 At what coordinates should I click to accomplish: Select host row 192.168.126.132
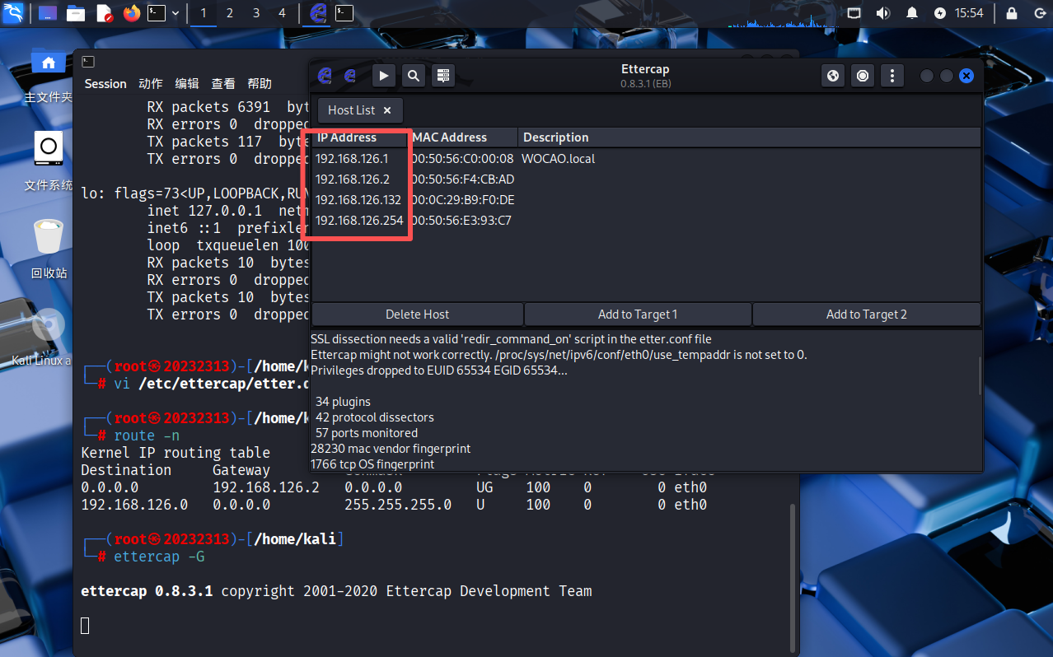[x=646, y=199]
